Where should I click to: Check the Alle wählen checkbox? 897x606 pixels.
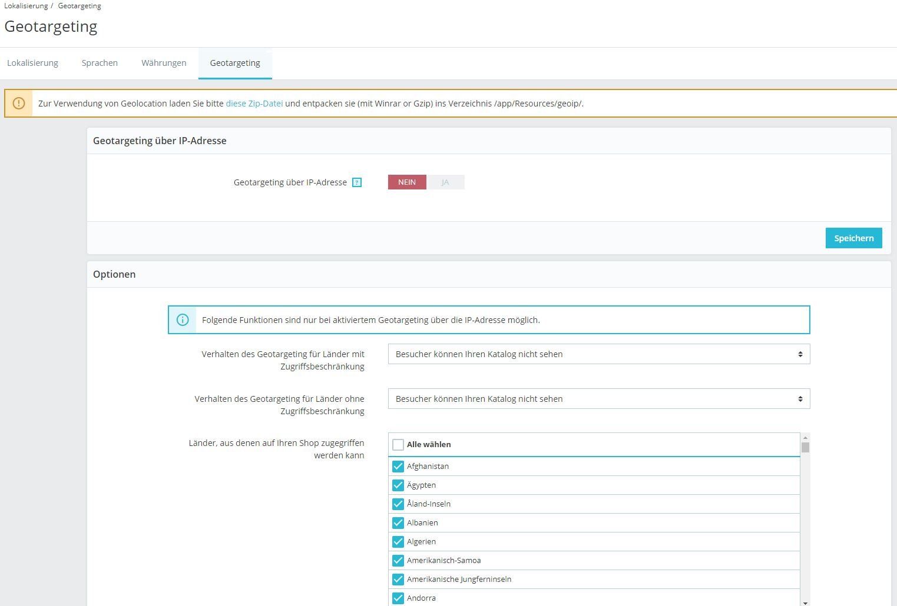click(398, 445)
